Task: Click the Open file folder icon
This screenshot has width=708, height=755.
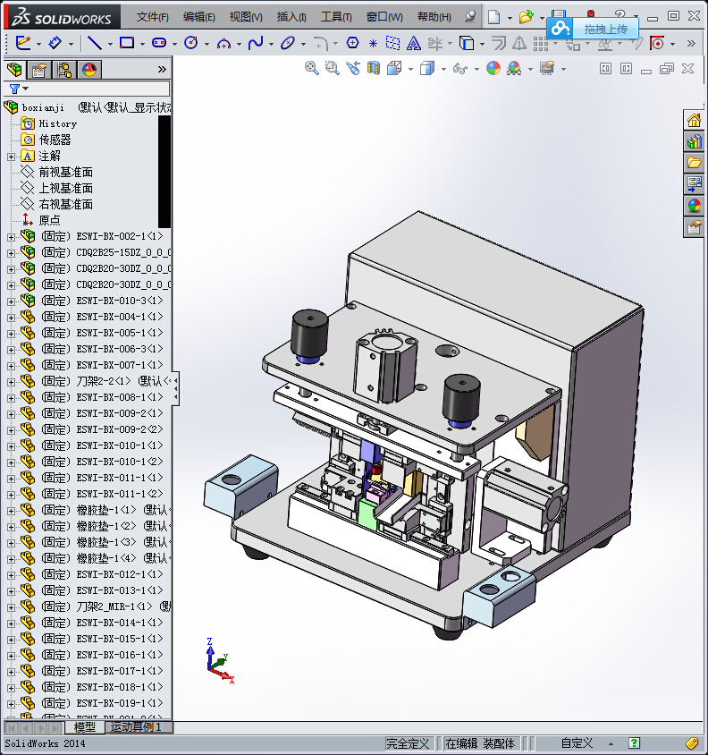Action: 526,17
